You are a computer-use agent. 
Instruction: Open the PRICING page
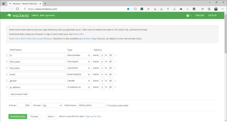[200, 15]
